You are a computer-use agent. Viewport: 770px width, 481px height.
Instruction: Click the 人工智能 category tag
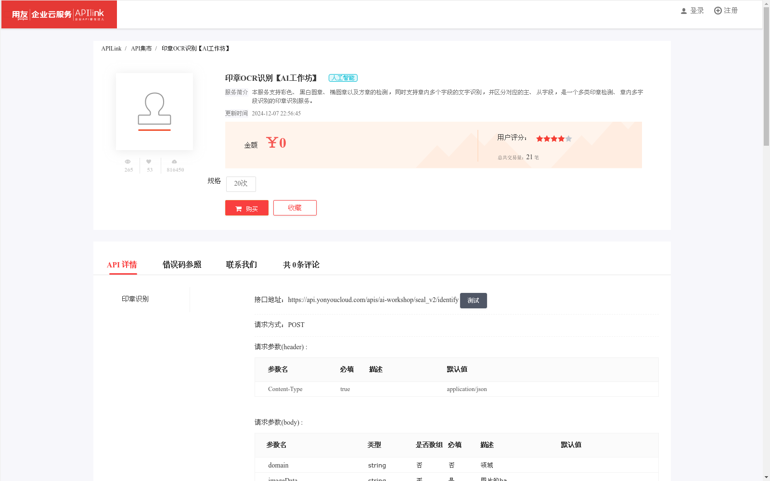343,78
